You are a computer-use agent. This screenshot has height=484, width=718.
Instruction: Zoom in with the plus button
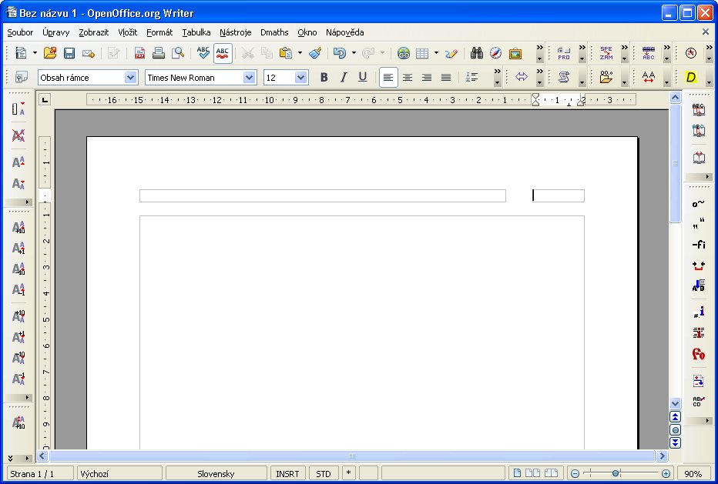tap(666, 474)
